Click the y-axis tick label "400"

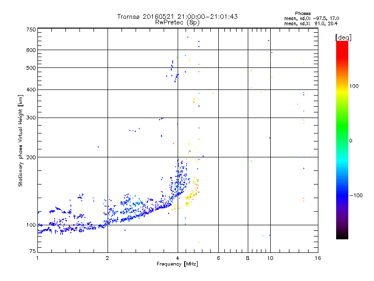point(31,90)
